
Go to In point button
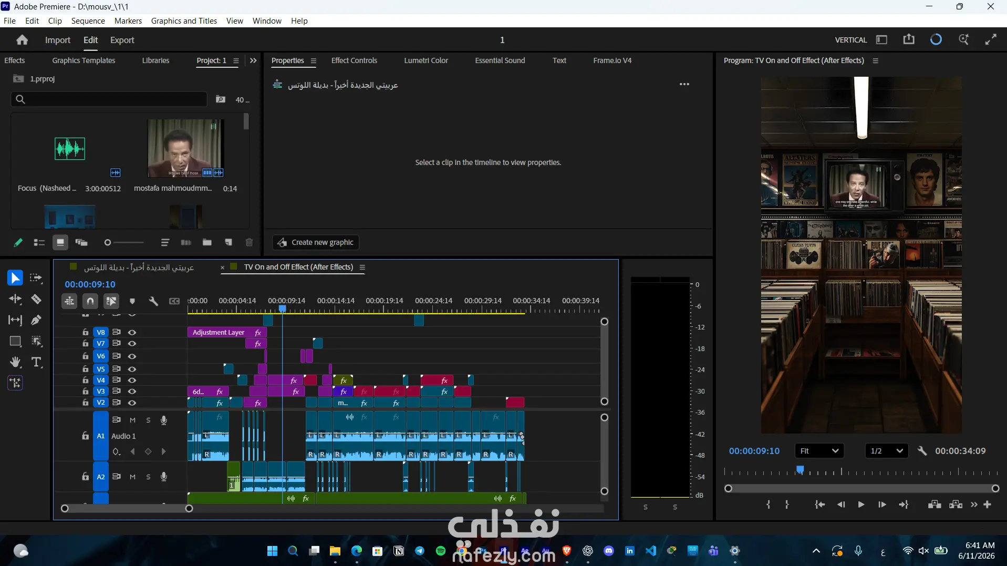(819, 505)
